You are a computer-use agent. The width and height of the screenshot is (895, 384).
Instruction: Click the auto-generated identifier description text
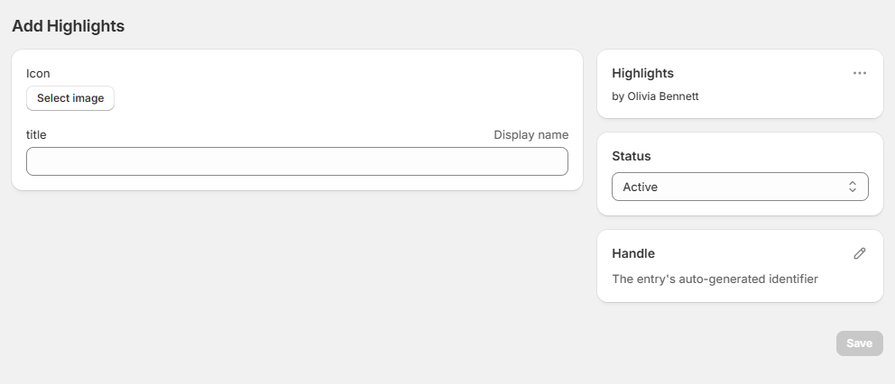(715, 279)
